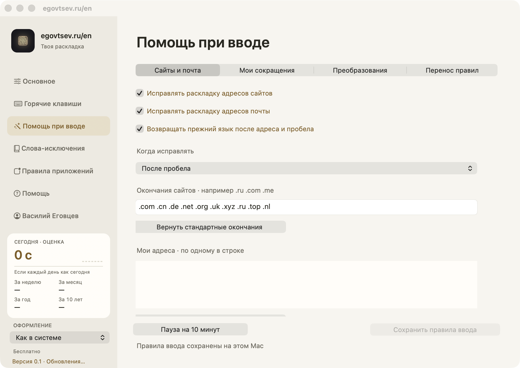Click the magic wand icon beside Помощь при вводе
This screenshot has height=368, width=520.
point(17,126)
